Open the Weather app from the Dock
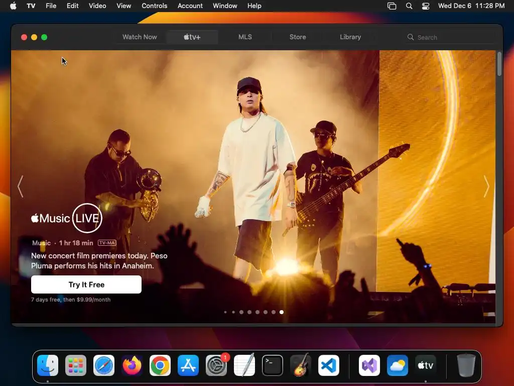The width and height of the screenshot is (514, 386). pyautogui.click(x=398, y=365)
